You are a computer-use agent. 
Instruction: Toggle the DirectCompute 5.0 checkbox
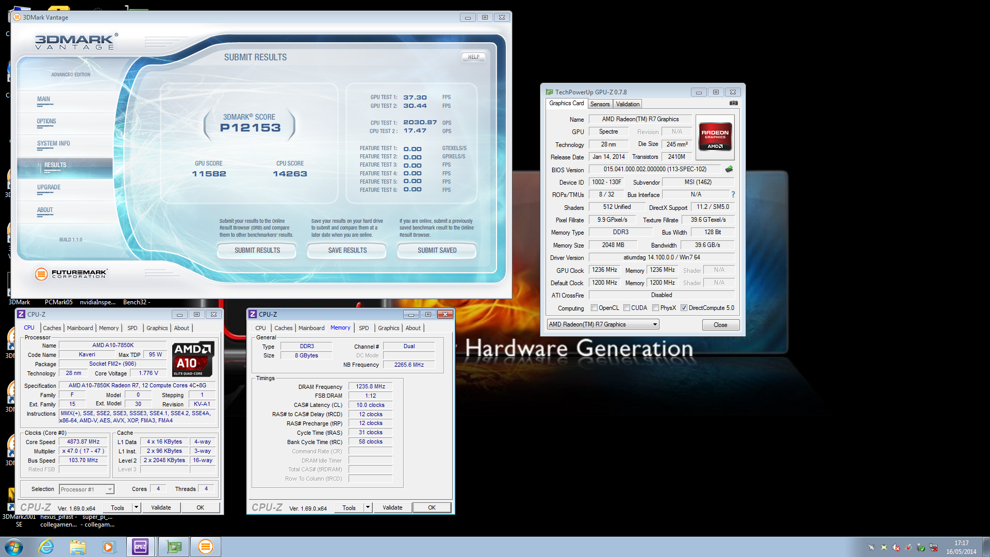point(684,308)
